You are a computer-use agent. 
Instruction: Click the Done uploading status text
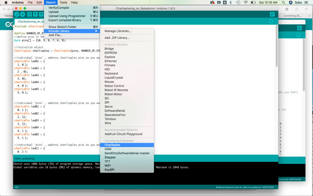pyautogui.click(x=25, y=158)
